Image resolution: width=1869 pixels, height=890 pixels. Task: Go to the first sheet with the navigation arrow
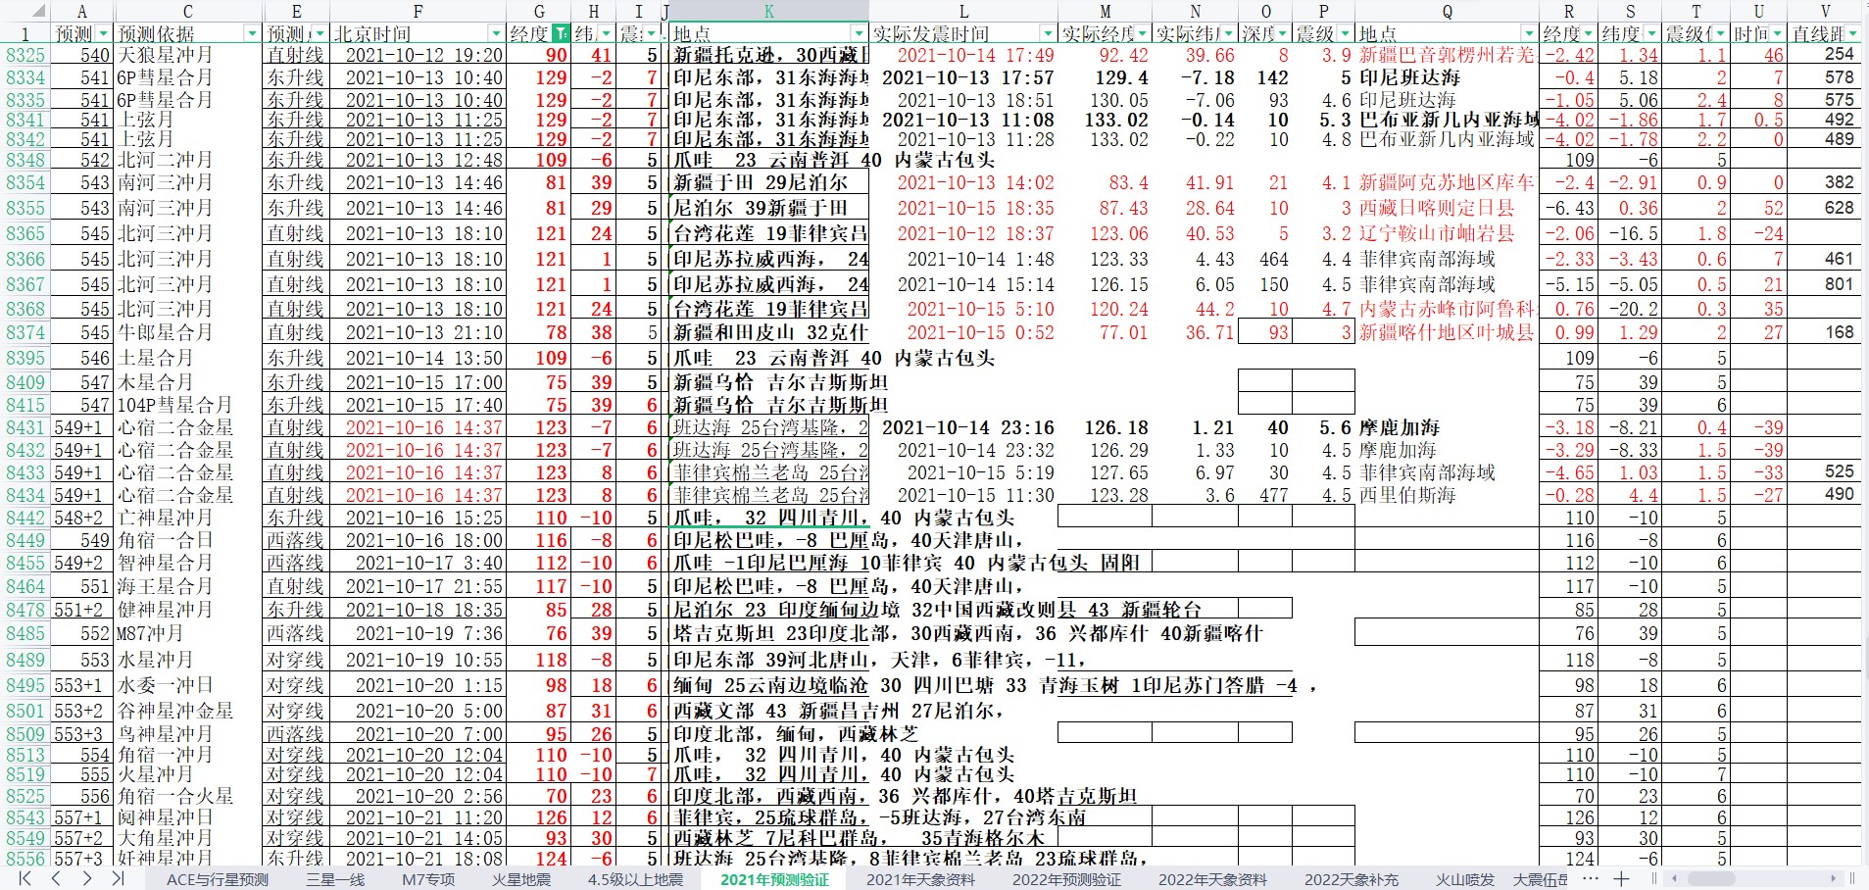(25, 878)
